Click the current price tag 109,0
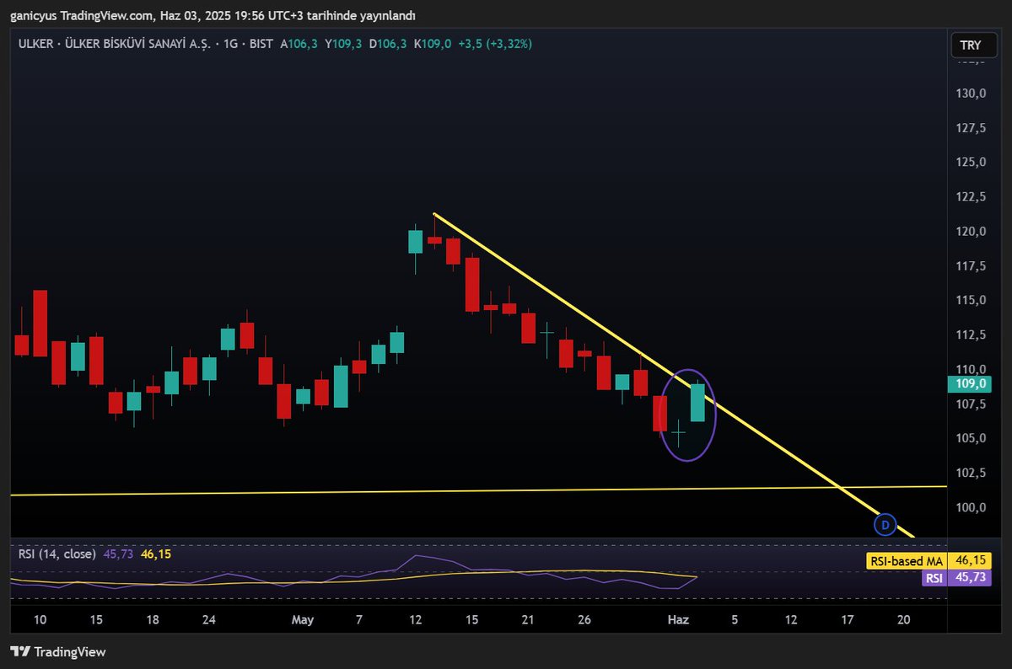1012x669 pixels. click(x=969, y=383)
